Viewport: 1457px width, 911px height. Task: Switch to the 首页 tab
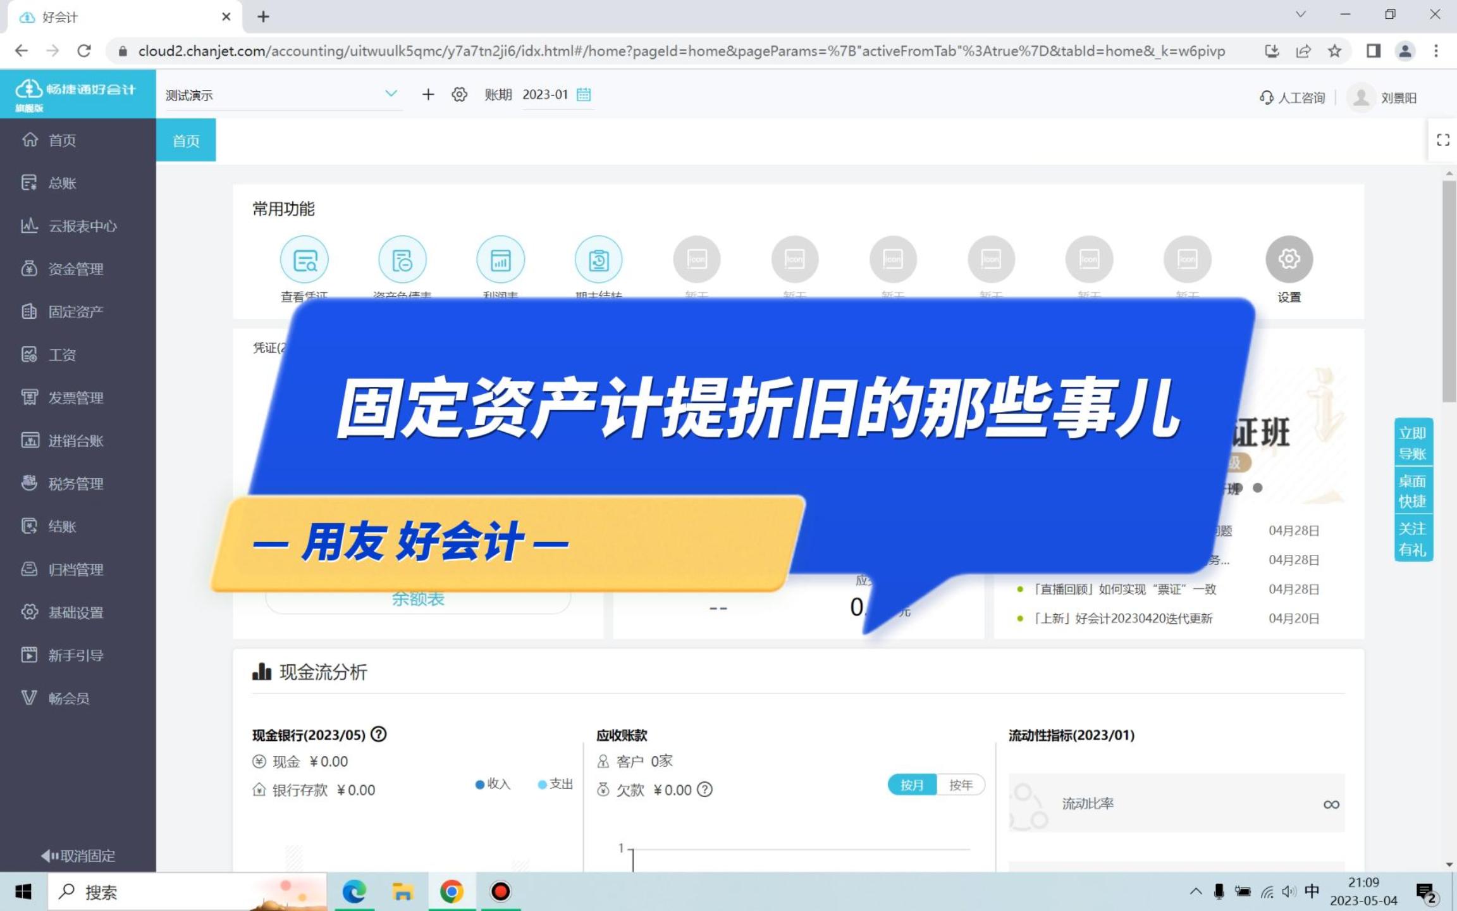[x=186, y=140]
